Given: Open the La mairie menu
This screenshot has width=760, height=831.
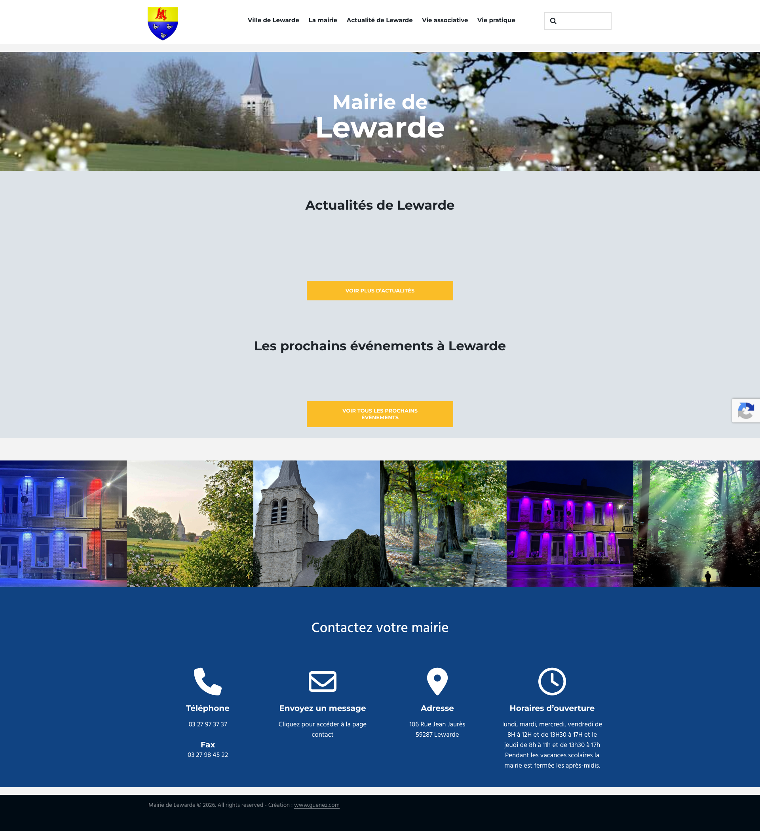Looking at the screenshot, I should pos(323,20).
